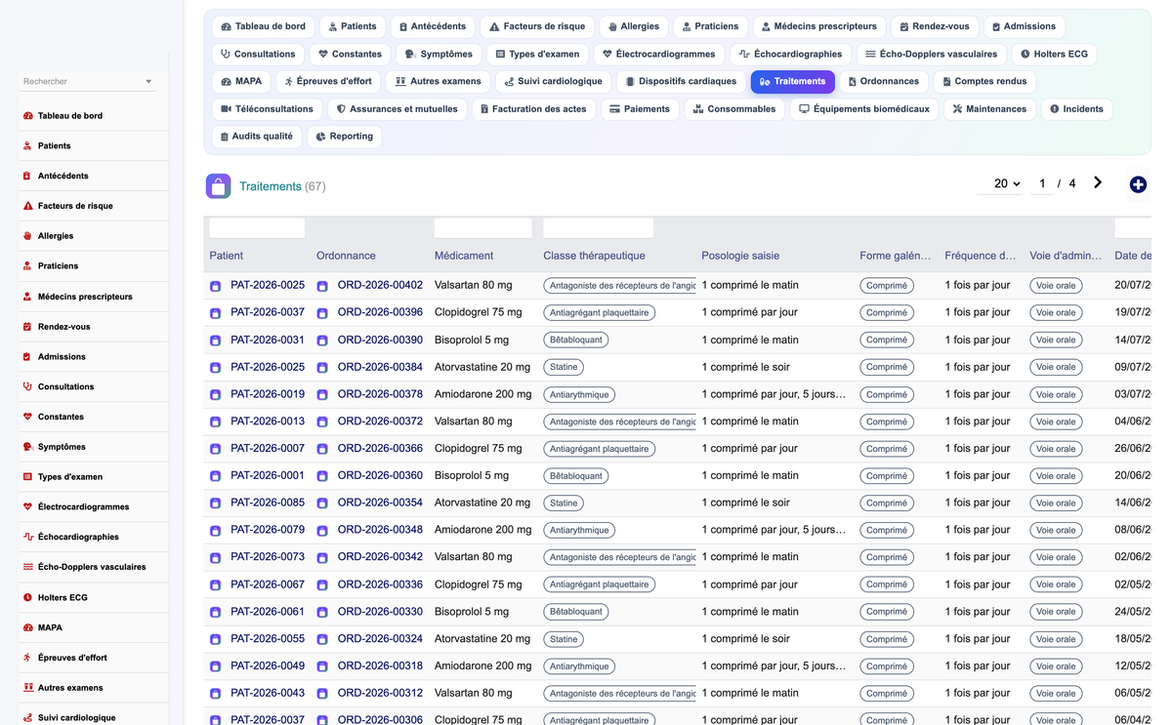
Task: Click the ordonnance icon next to ORD-2026-00330
Action: point(322,612)
